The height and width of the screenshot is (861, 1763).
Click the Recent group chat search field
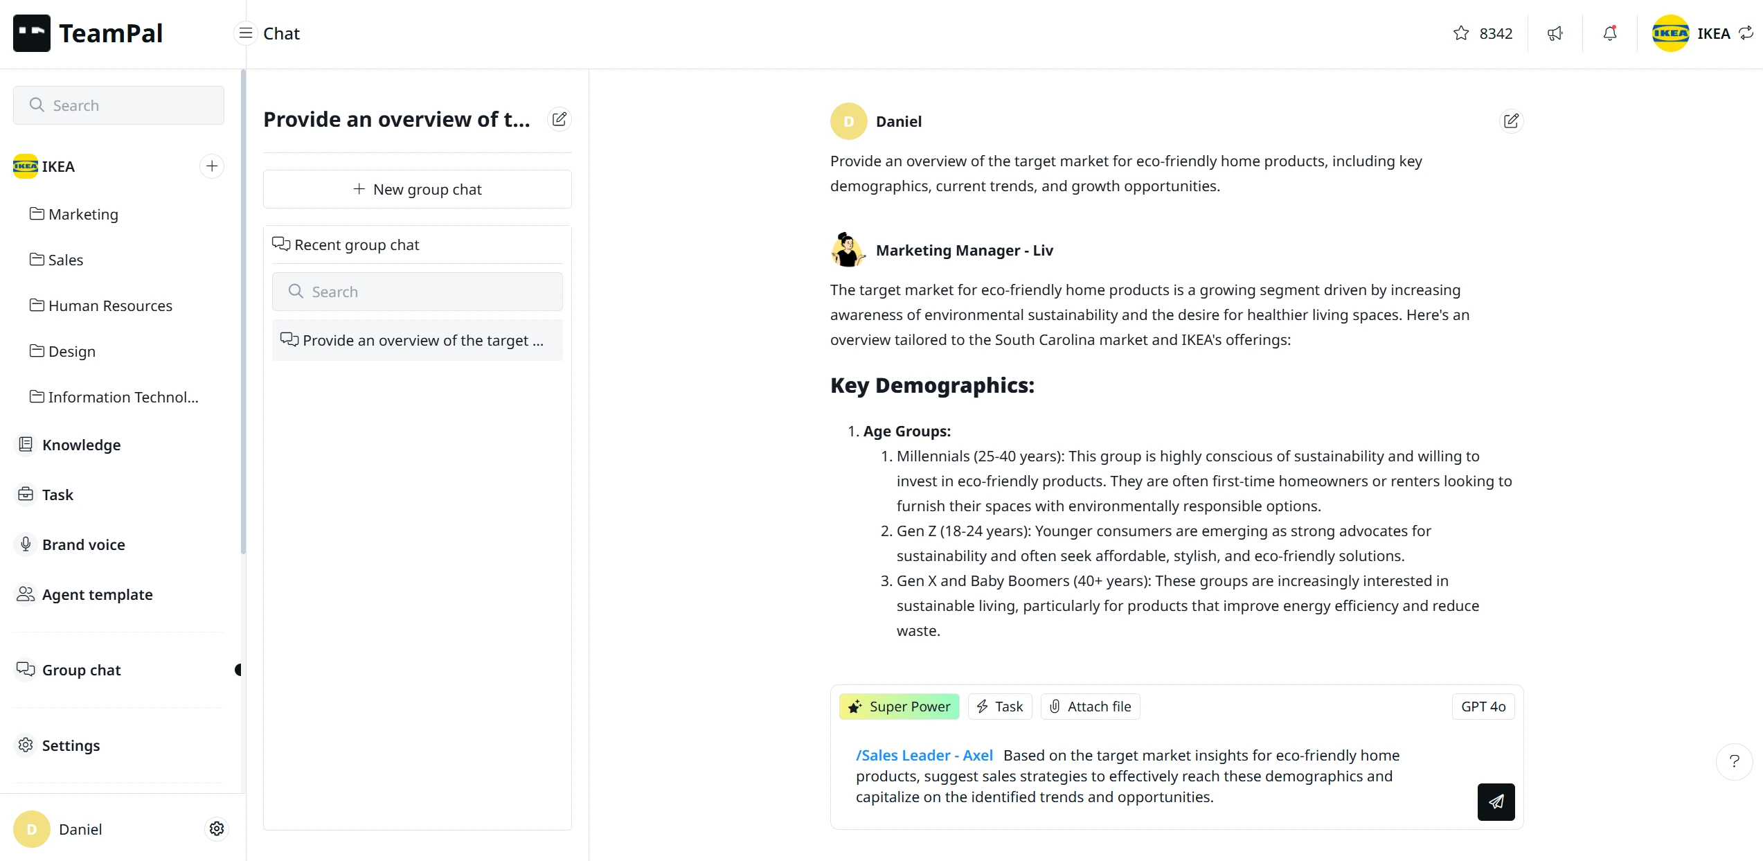pos(417,292)
